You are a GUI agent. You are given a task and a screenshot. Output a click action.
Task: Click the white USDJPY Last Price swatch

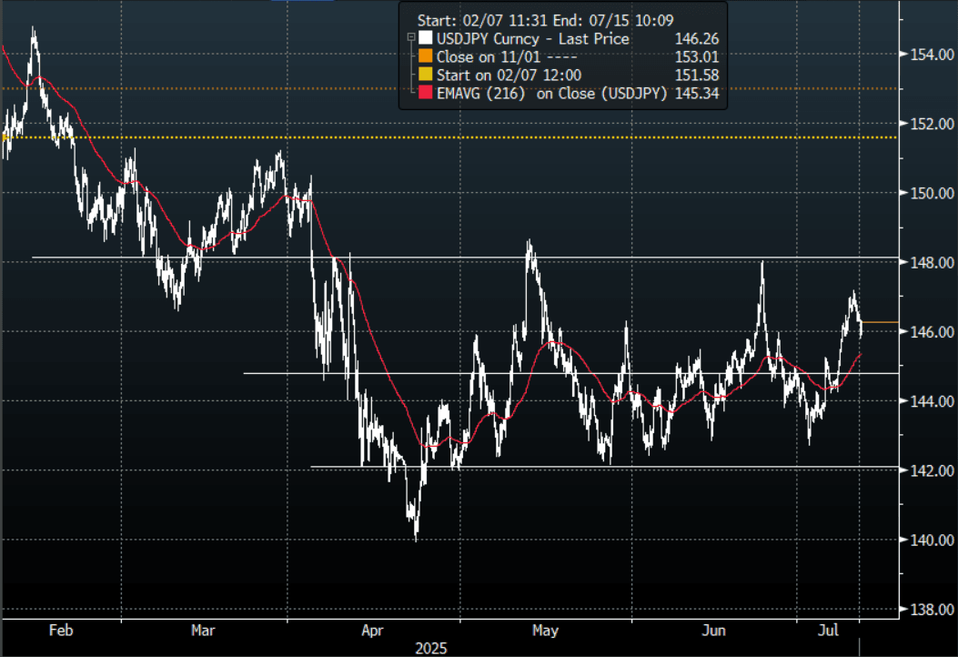click(425, 39)
